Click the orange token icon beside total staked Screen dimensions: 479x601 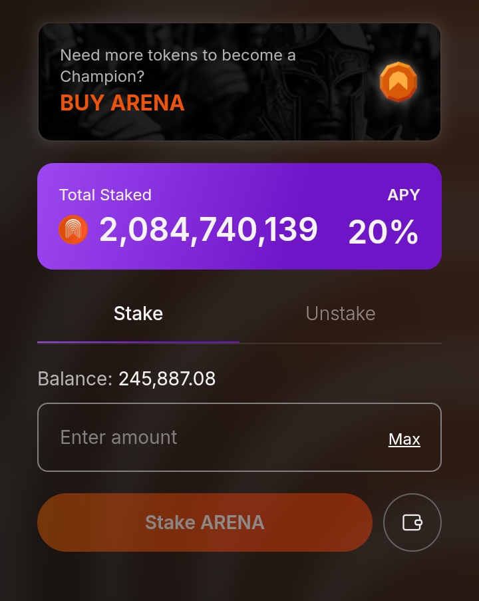[x=73, y=230]
